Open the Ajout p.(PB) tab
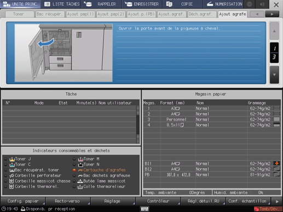Viewport: 283px width, 212px height. (x=141, y=14)
